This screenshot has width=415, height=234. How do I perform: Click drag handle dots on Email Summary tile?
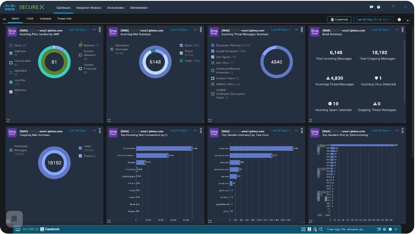(x=403, y=30)
